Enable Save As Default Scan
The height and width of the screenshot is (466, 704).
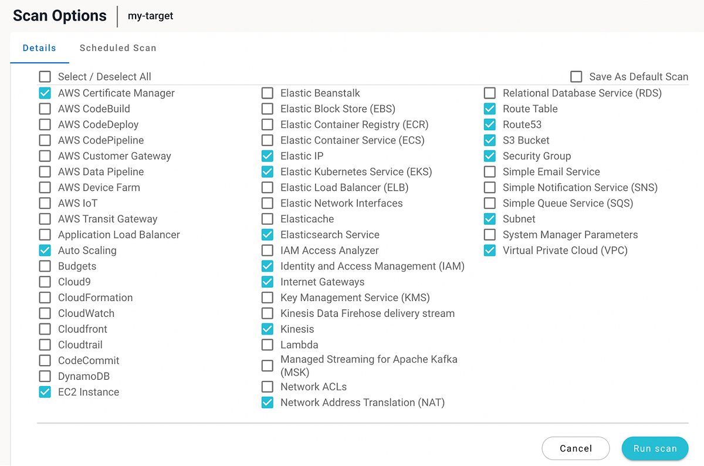[x=575, y=76]
